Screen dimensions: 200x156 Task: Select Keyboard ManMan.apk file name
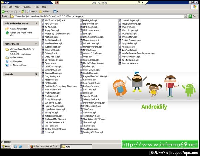(55, 119)
